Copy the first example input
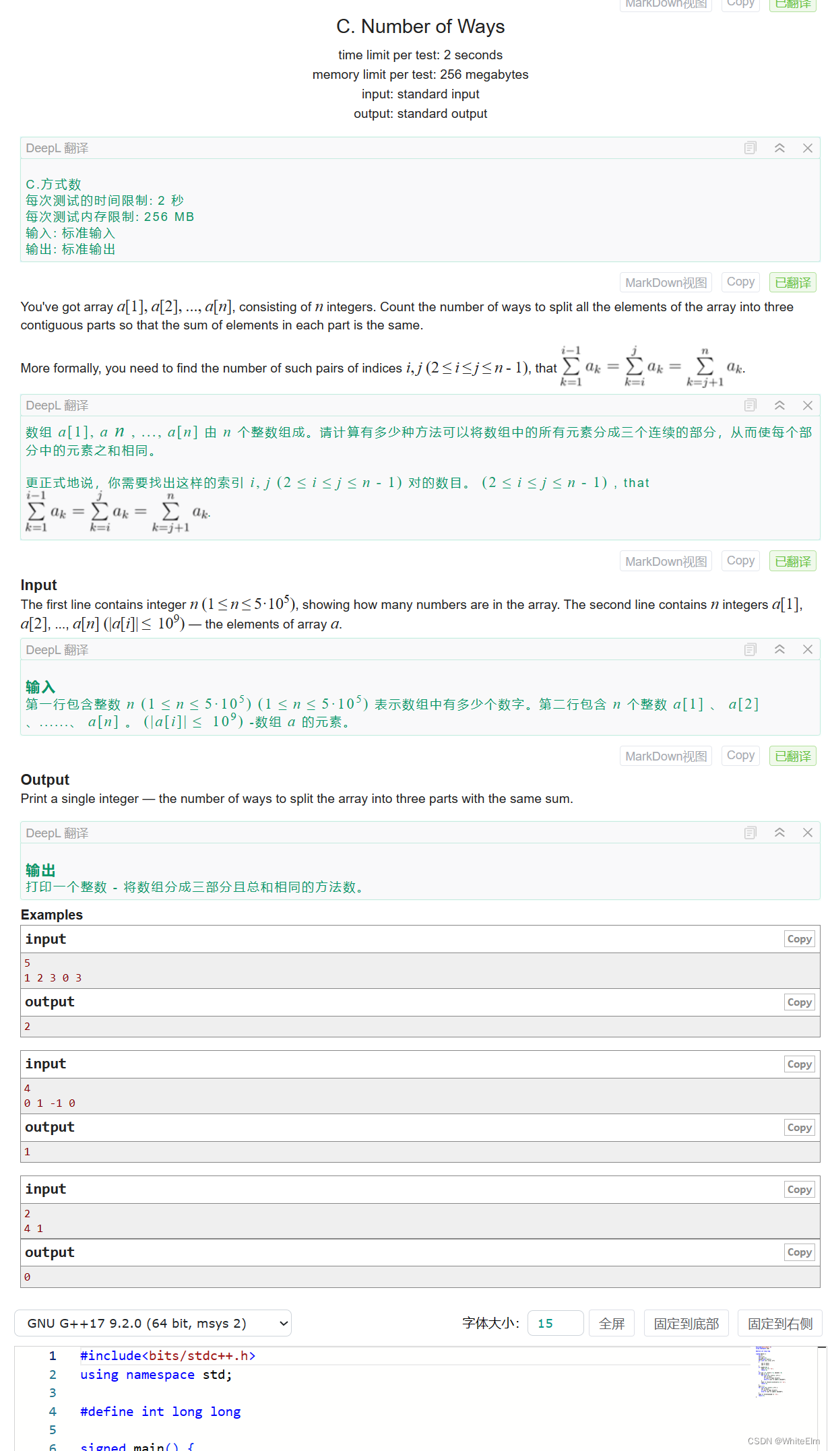This screenshot has width=830, height=1451. (799, 938)
